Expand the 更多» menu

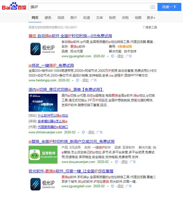(151, 18)
